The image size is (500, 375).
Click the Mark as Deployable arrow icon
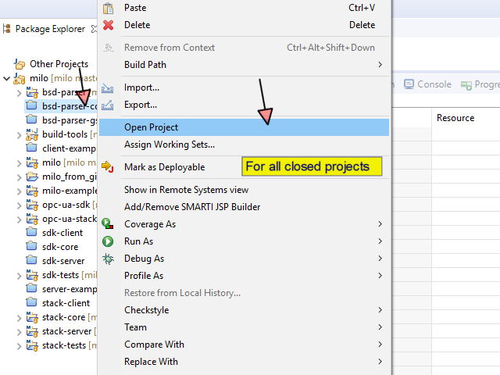tap(108, 166)
